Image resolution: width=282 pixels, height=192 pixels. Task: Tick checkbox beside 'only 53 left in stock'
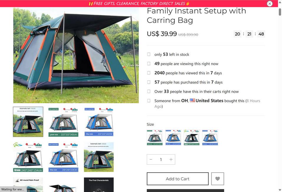(149, 54)
